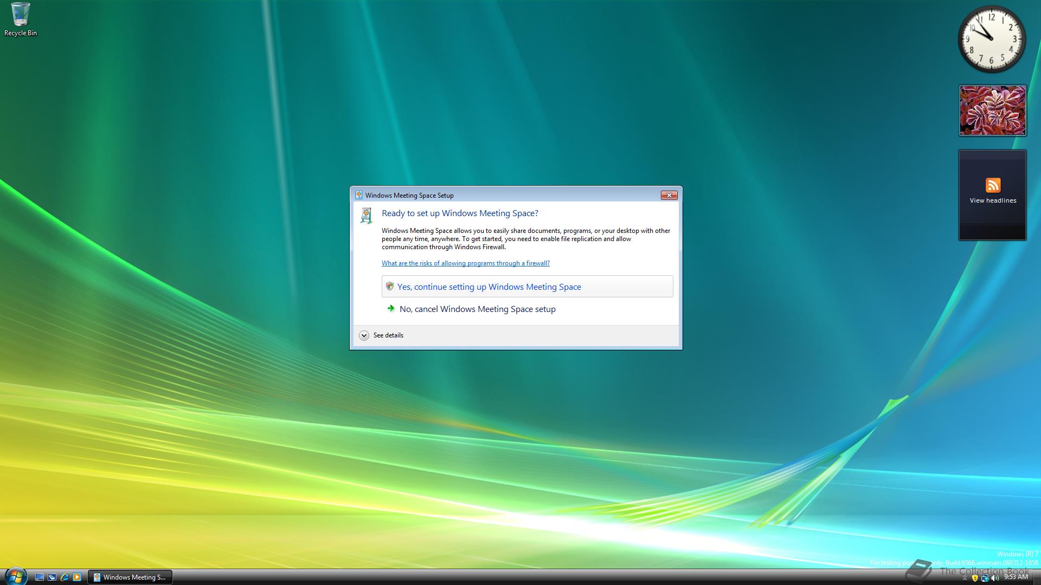The height and width of the screenshot is (585, 1041).
Task: Select Windows Meeting Space taskbar button
Action: click(x=130, y=577)
